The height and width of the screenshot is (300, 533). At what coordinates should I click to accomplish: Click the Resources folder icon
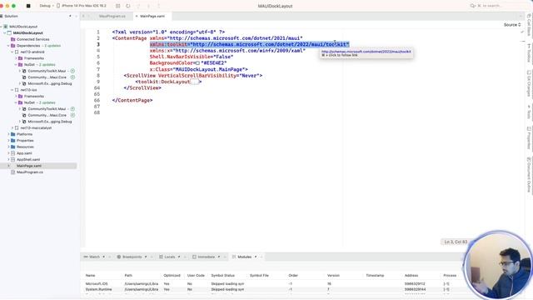(13, 147)
